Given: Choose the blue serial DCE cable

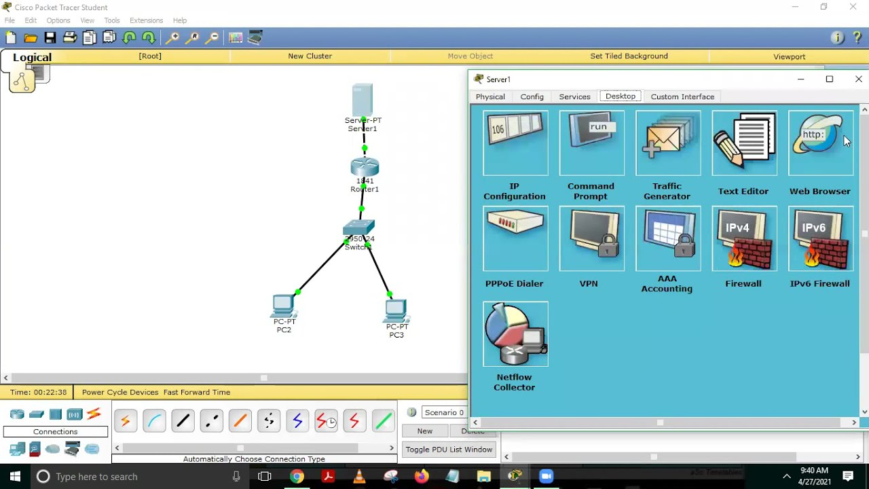Looking at the screenshot, I should (x=297, y=422).
